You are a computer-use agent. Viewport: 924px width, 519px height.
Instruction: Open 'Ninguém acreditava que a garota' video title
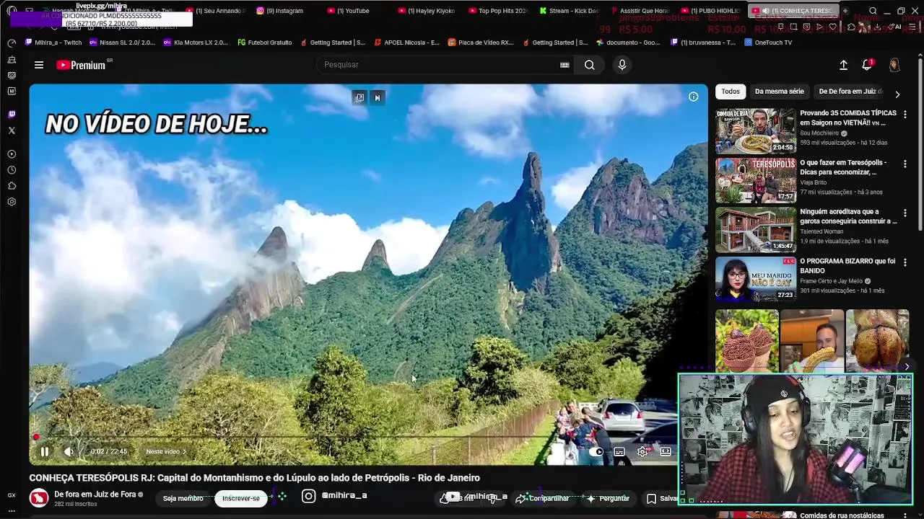click(x=848, y=216)
